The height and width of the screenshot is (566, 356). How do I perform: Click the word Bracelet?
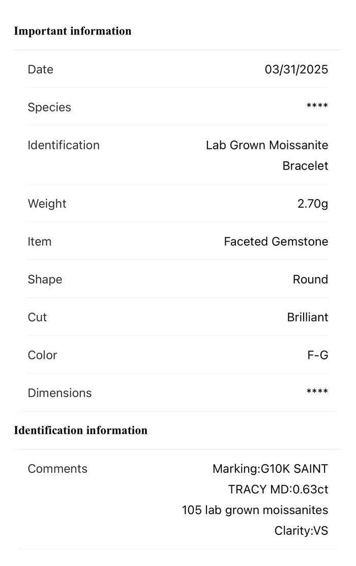305,166
